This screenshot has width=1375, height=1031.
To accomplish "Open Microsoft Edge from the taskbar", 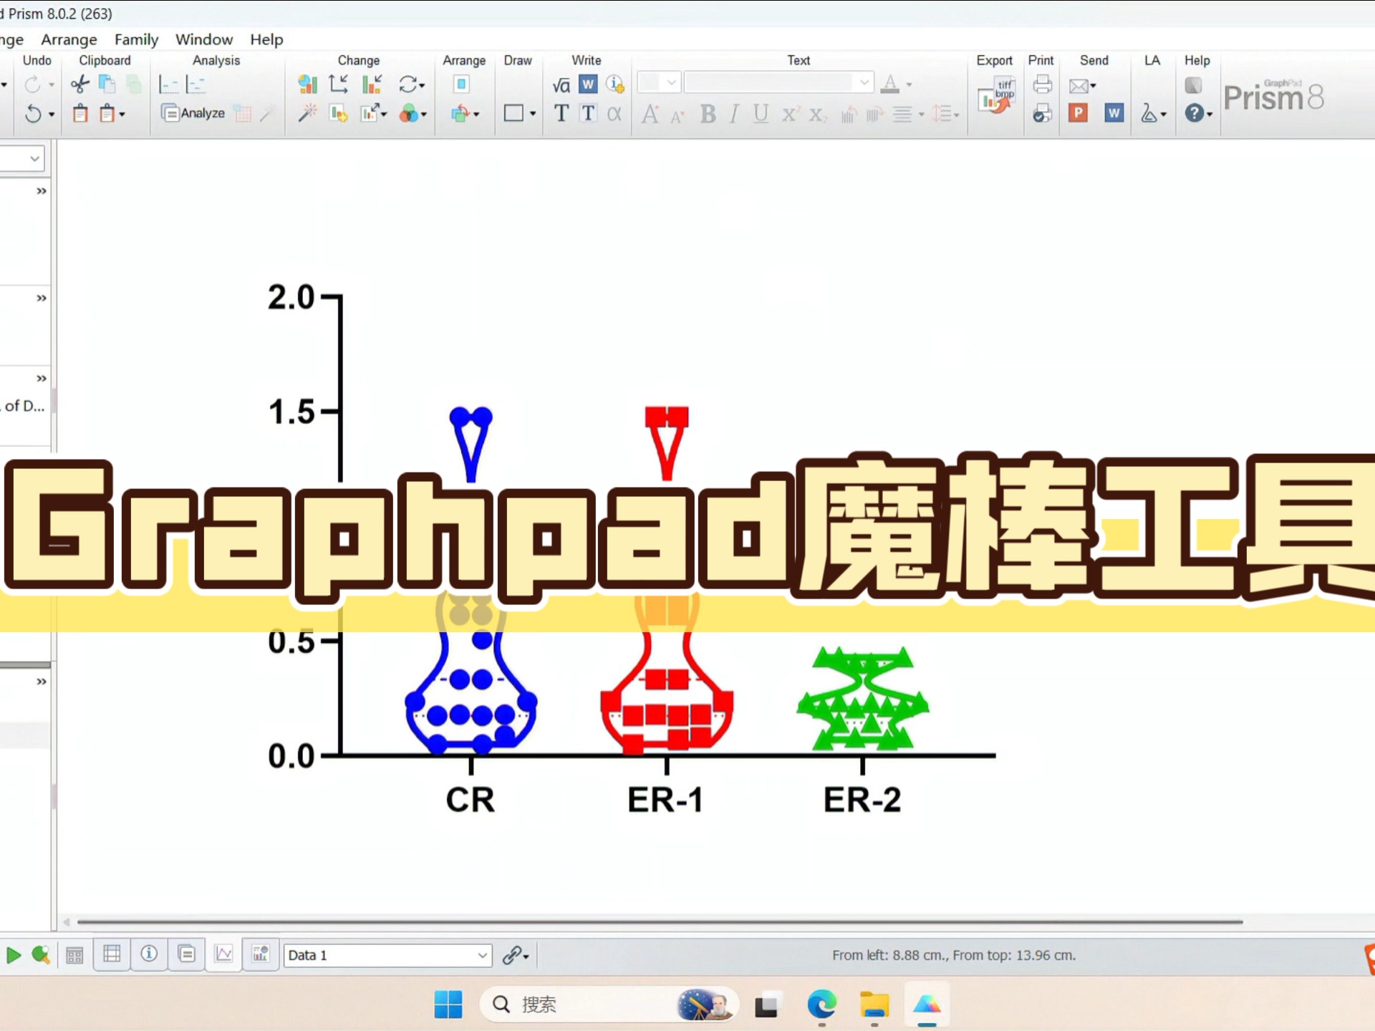I will point(821,1005).
